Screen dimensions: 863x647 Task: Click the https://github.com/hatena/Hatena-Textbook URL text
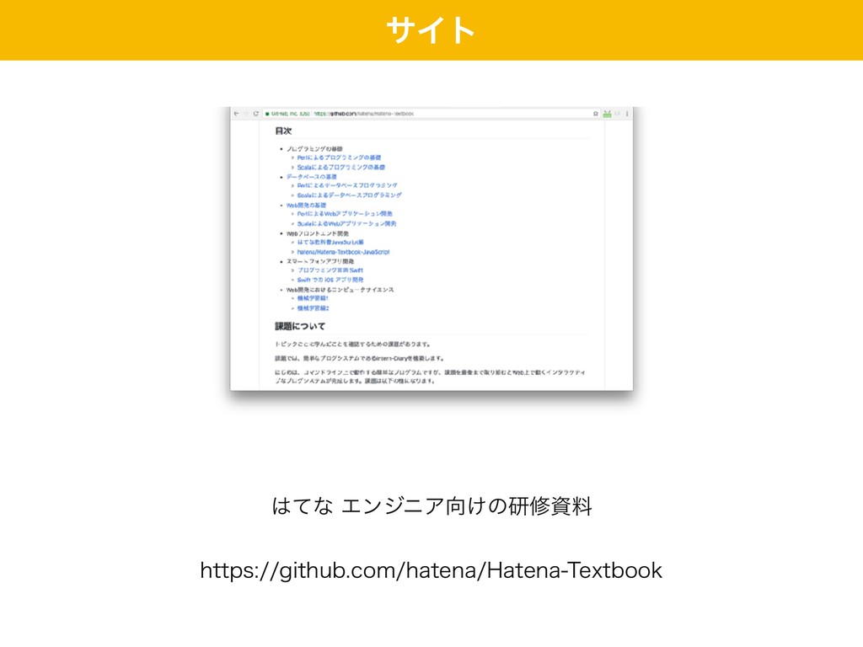pos(431,570)
